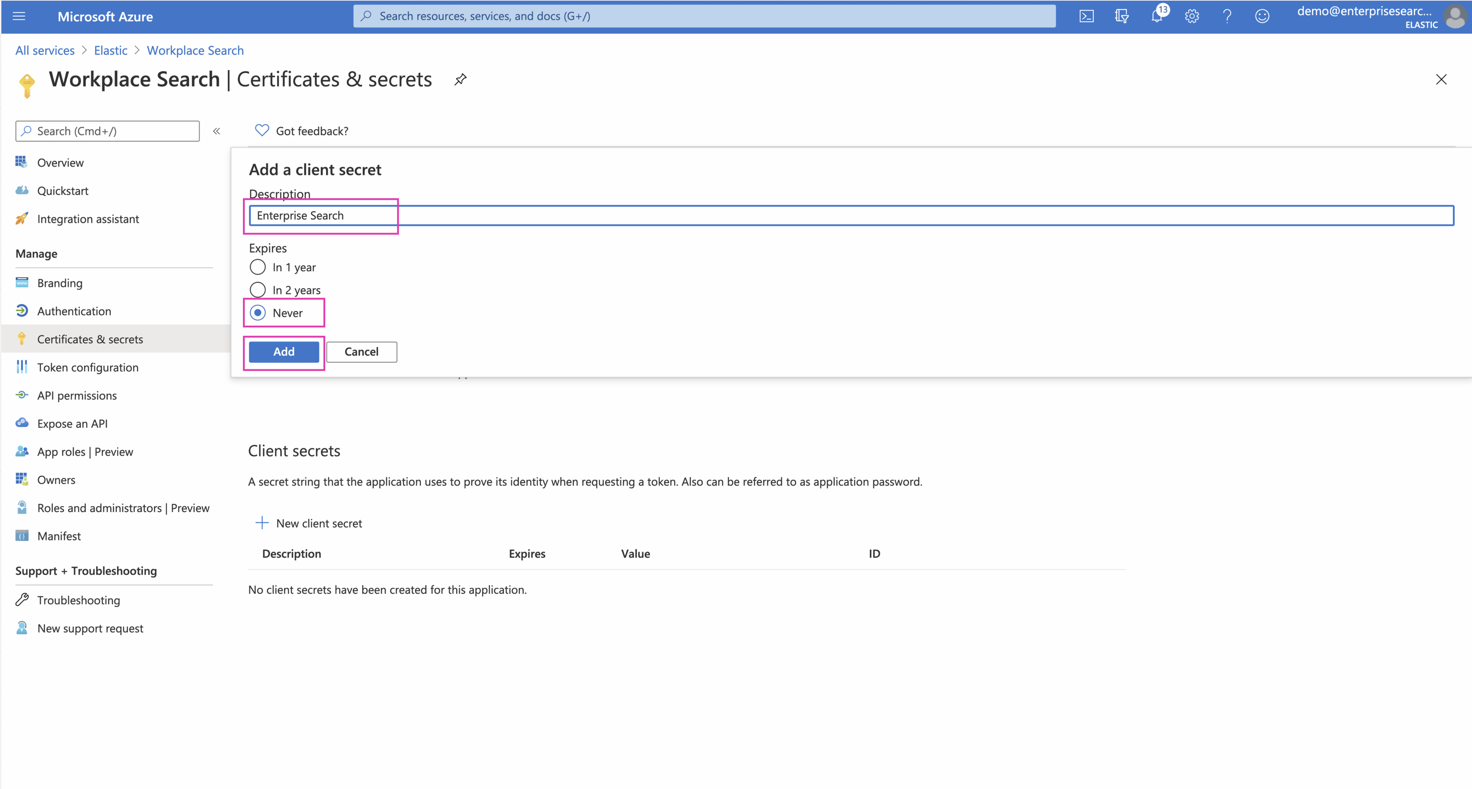
Task: Open the Token configuration menu item
Action: point(87,367)
